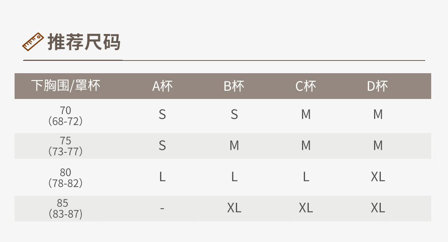Screen dimensions: 448x242
Task: Select the A杯 column header
Action: pos(162,86)
